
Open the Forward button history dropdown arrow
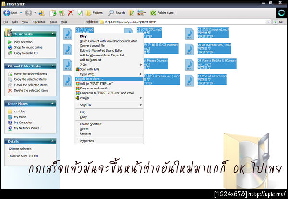point(35,13)
